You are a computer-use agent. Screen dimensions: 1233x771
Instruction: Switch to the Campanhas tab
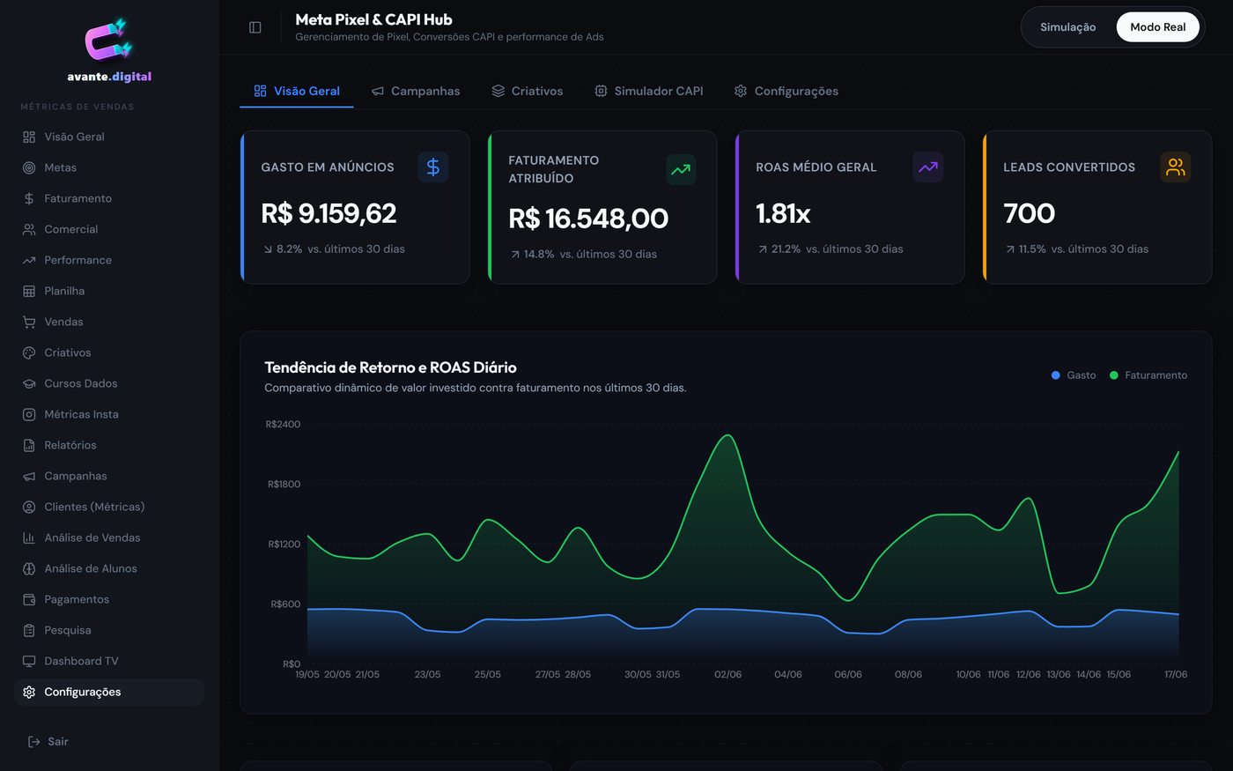pyautogui.click(x=416, y=91)
